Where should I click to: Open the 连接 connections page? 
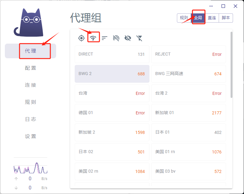pos(30,85)
